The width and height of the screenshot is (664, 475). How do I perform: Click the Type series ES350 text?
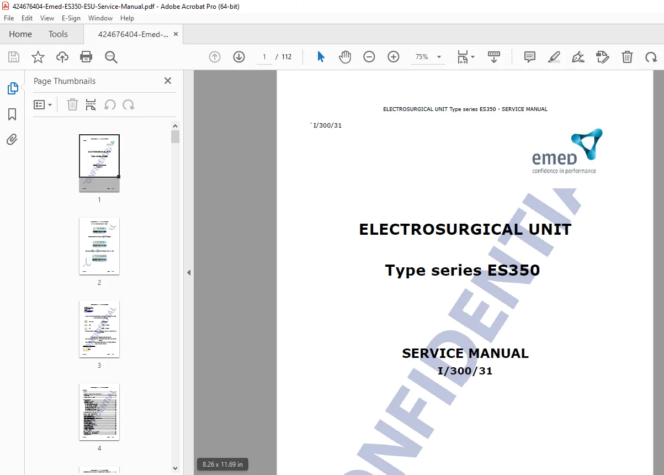tap(463, 270)
